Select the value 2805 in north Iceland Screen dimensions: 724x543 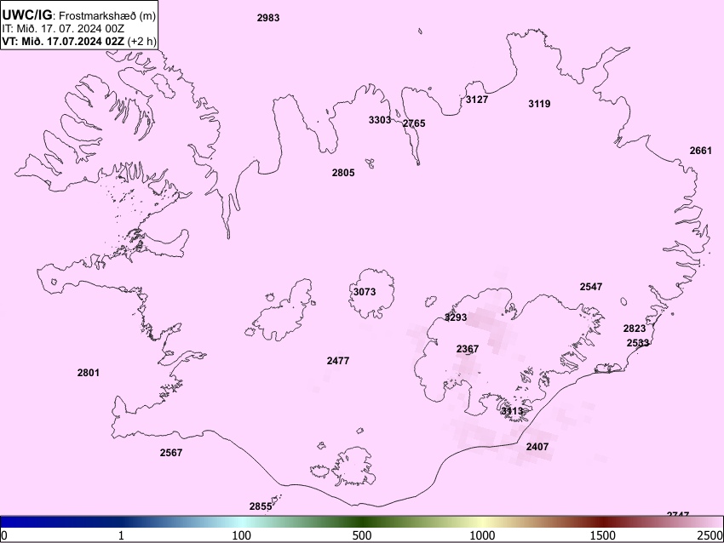coord(343,173)
